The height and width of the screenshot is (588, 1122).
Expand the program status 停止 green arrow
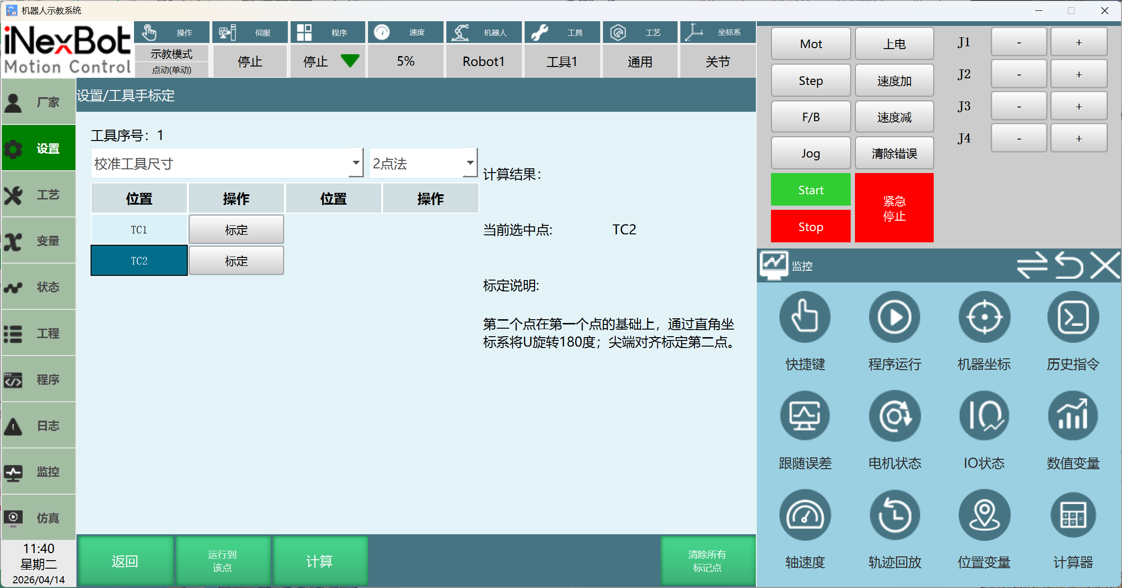pyautogui.click(x=350, y=61)
